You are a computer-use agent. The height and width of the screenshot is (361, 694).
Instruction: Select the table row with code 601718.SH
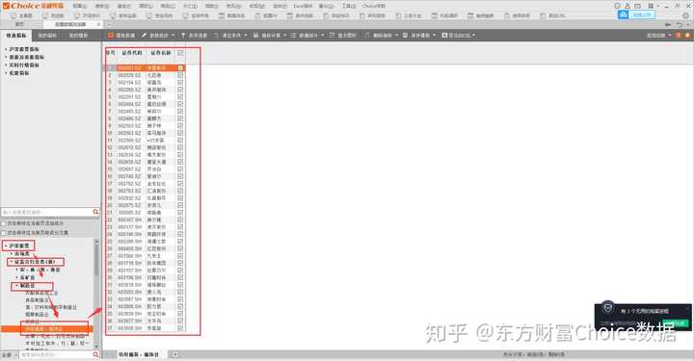(146, 264)
